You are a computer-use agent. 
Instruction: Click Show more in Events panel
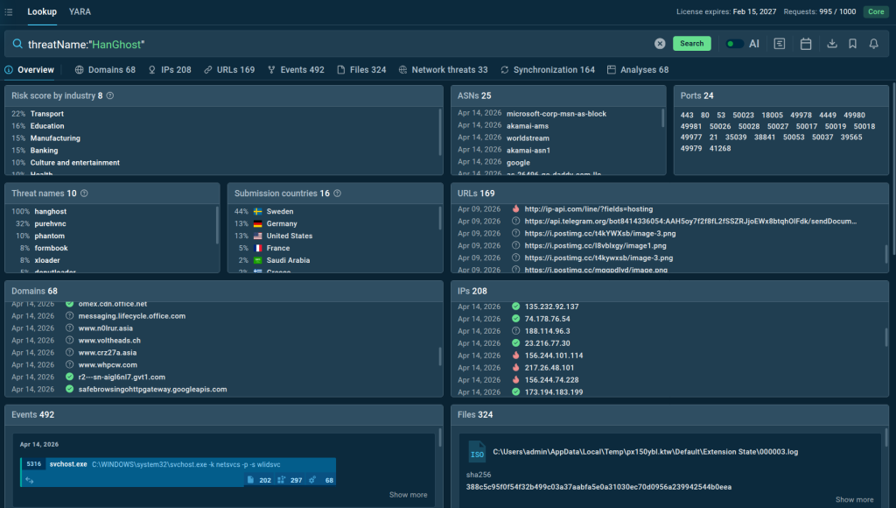point(406,494)
